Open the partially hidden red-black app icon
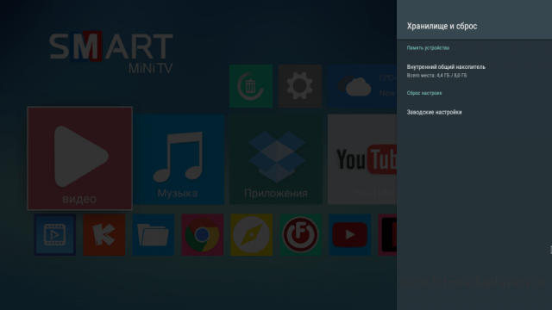Screen dimensions: 552x310 pyautogui.click(x=387, y=235)
